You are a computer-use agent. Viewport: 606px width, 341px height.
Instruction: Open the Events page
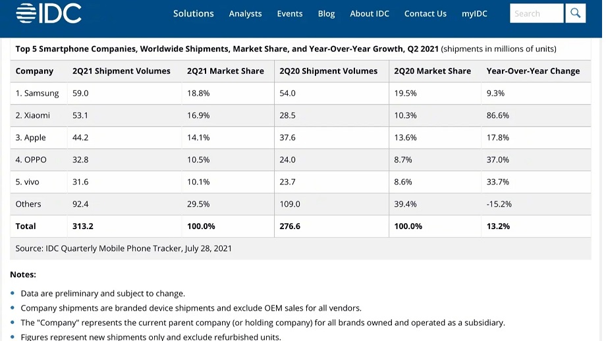pos(290,14)
